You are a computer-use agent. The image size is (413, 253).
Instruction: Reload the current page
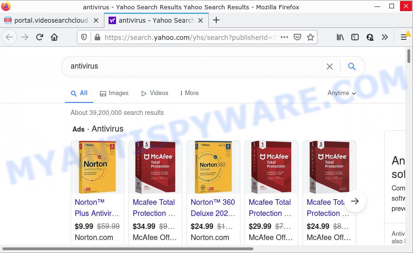[x=39, y=37]
